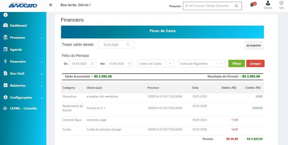Viewport: 288px width, 145px height.
Task: Collapse sidebar with the back arrow icon
Action: tap(6, 15)
